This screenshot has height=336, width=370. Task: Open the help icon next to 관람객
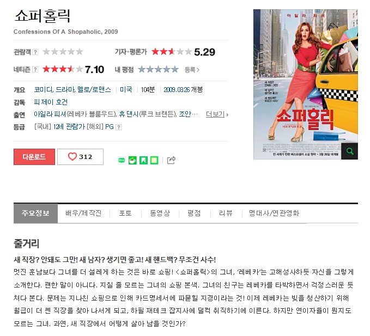coord(35,52)
